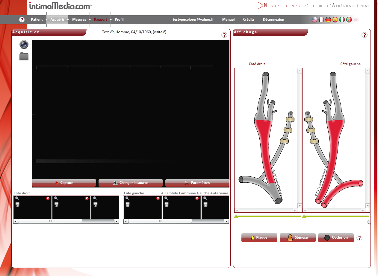Click the Côté droit green zoom slider handle
The width and height of the screenshot is (378, 276).
click(236, 216)
